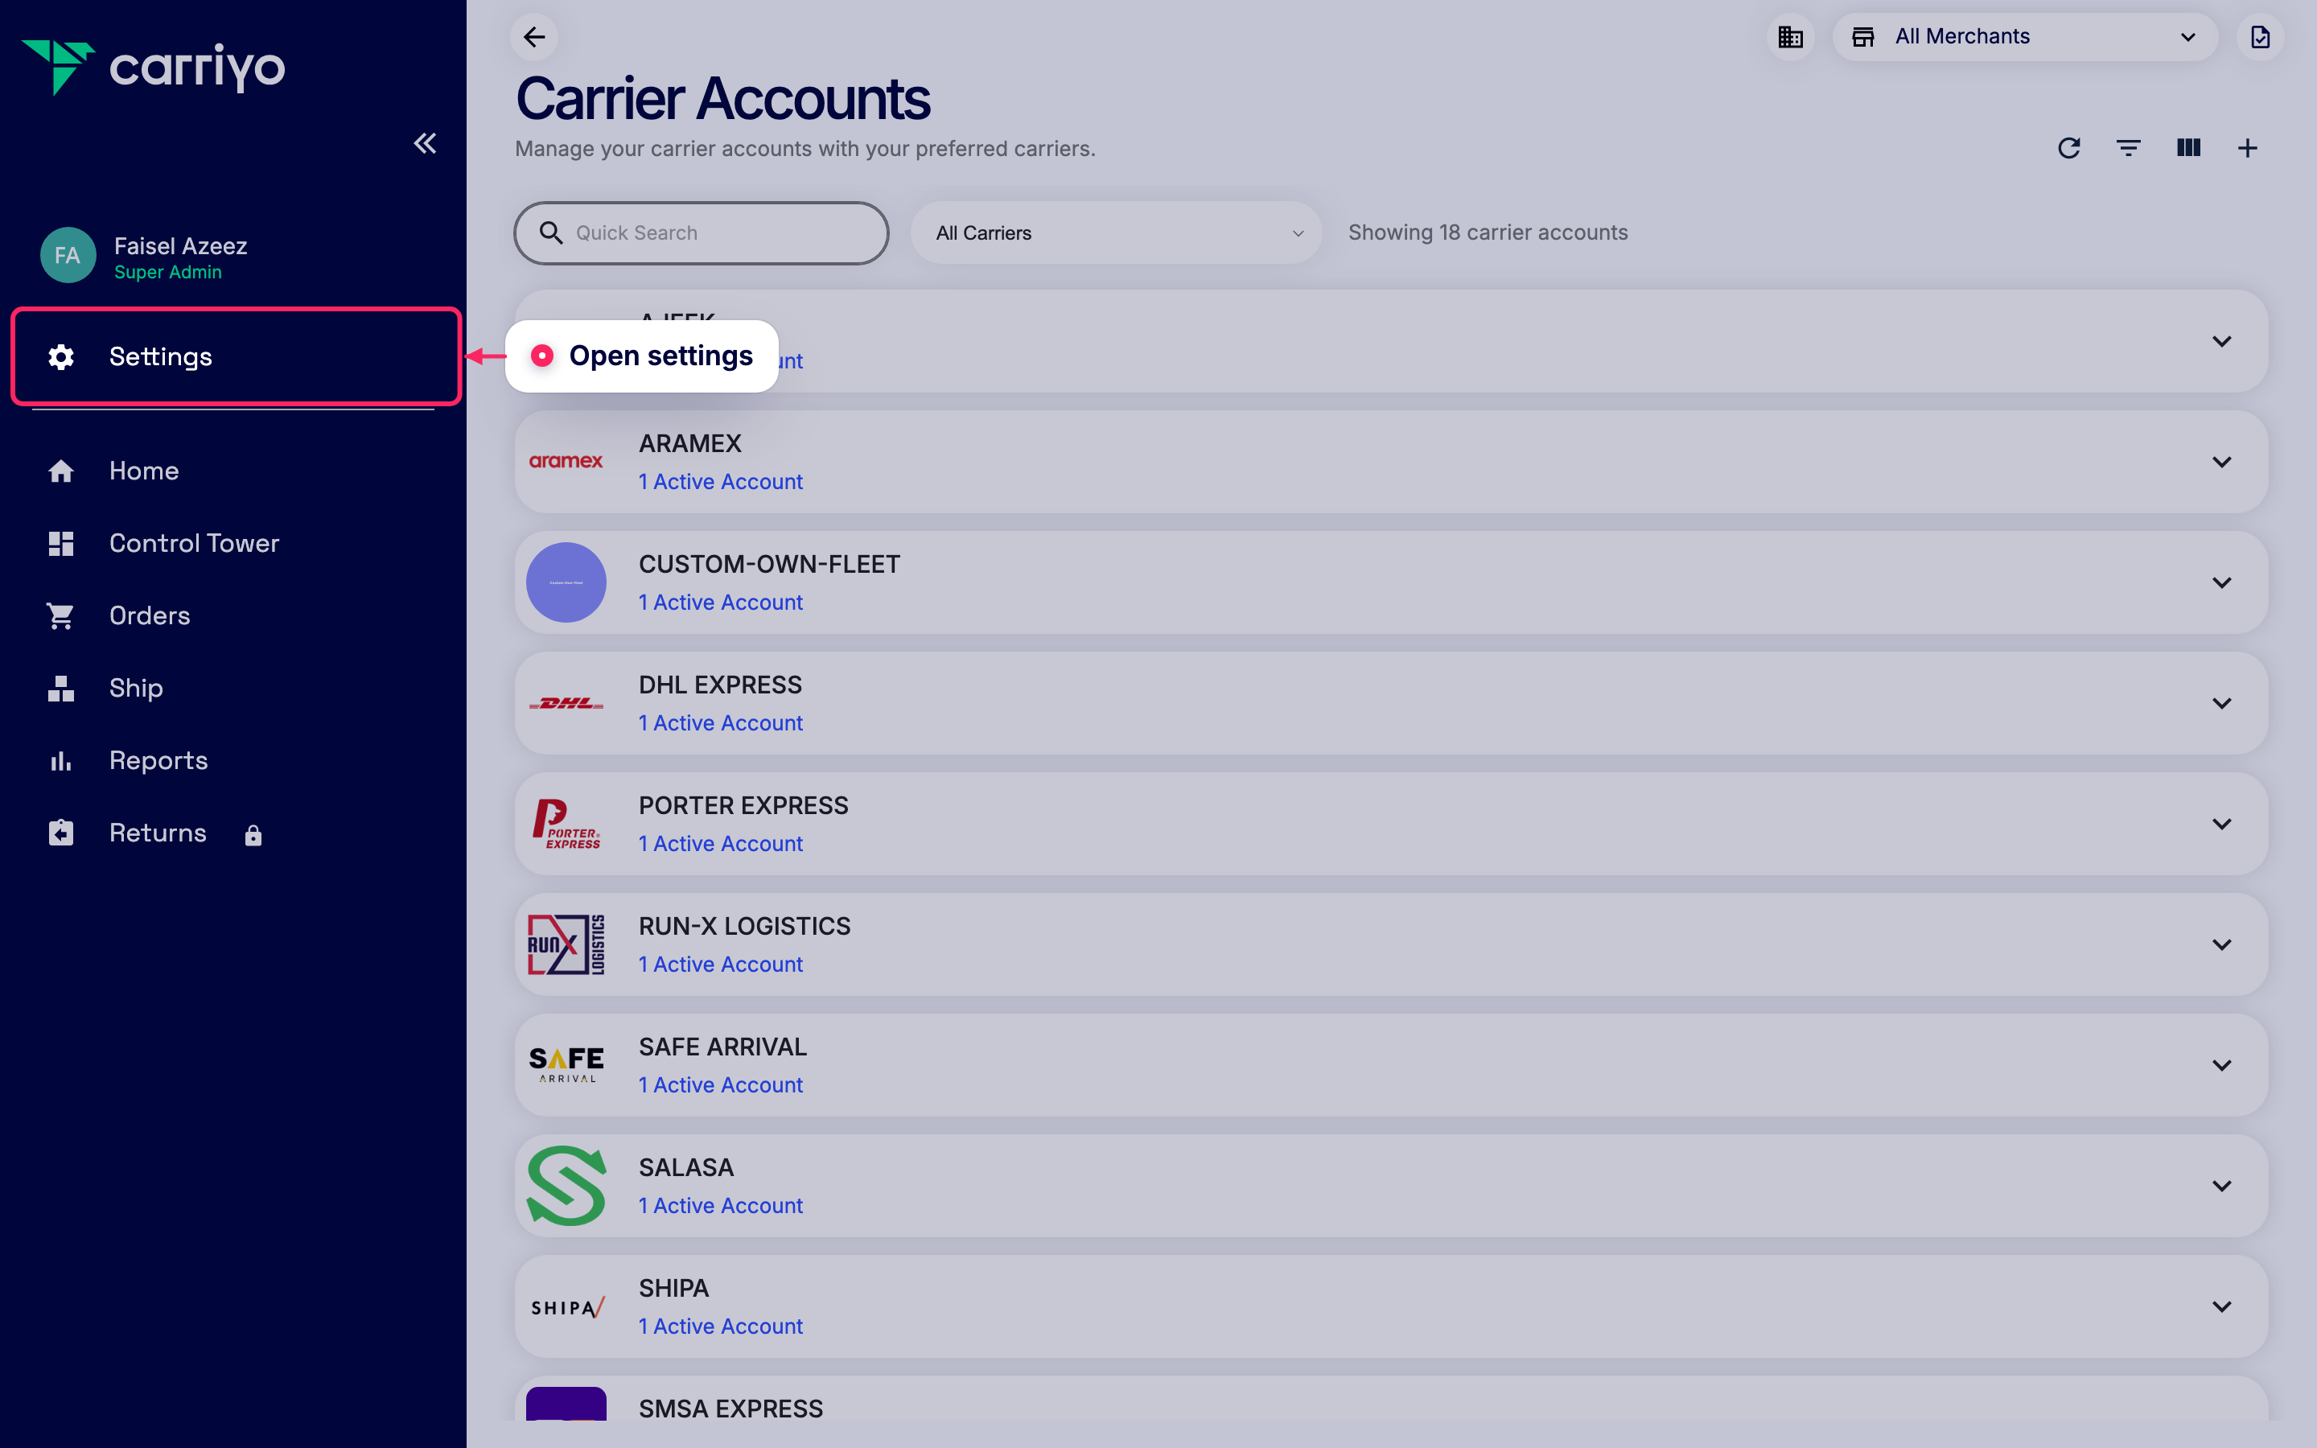The height and width of the screenshot is (1448, 2317).
Task: Click the Returns clipboard icon
Action: (61, 833)
